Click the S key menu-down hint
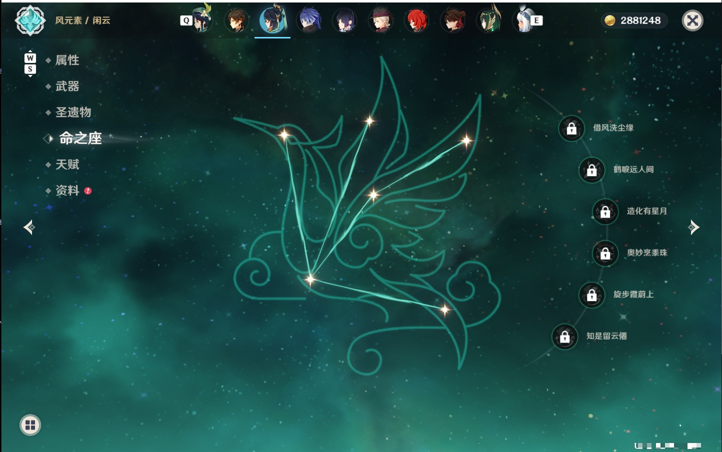This screenshot has width=722, height=452. point(30,69)
